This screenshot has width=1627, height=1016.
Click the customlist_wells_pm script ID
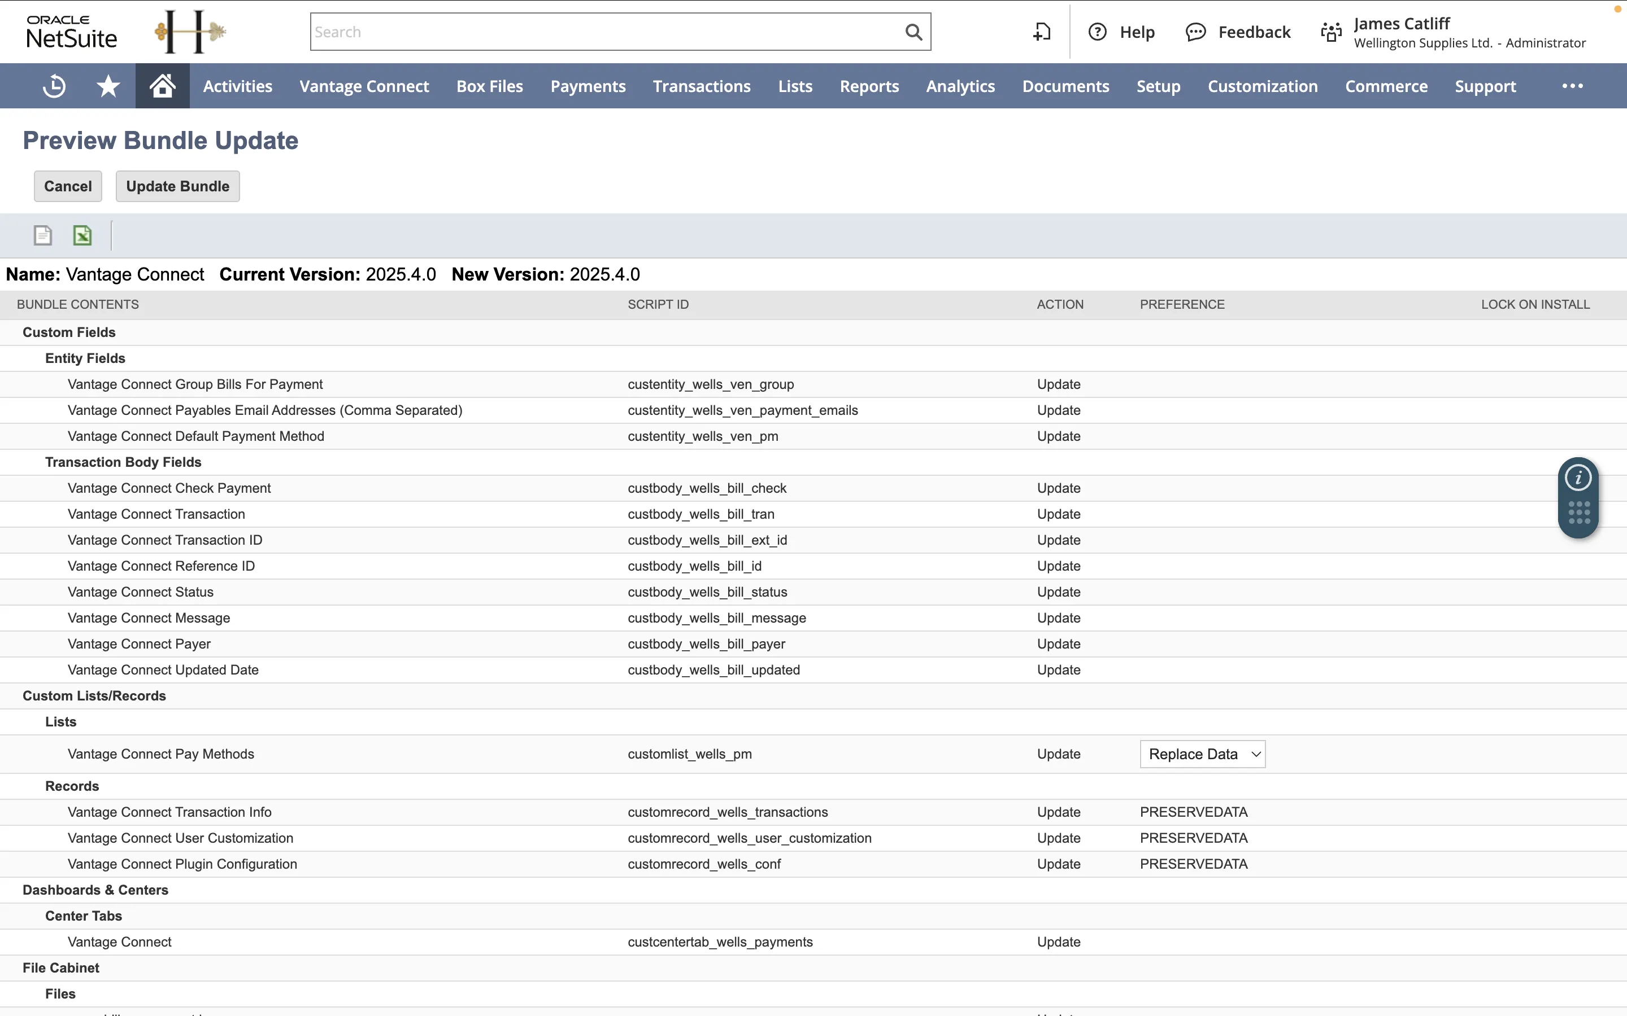click(x=690, y=754)
